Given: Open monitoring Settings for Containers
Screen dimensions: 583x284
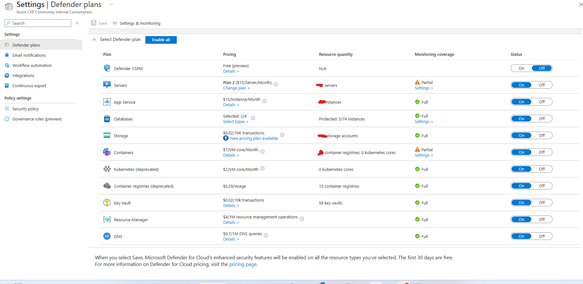Looking at the screenshot, I should [x=424, y=155].
